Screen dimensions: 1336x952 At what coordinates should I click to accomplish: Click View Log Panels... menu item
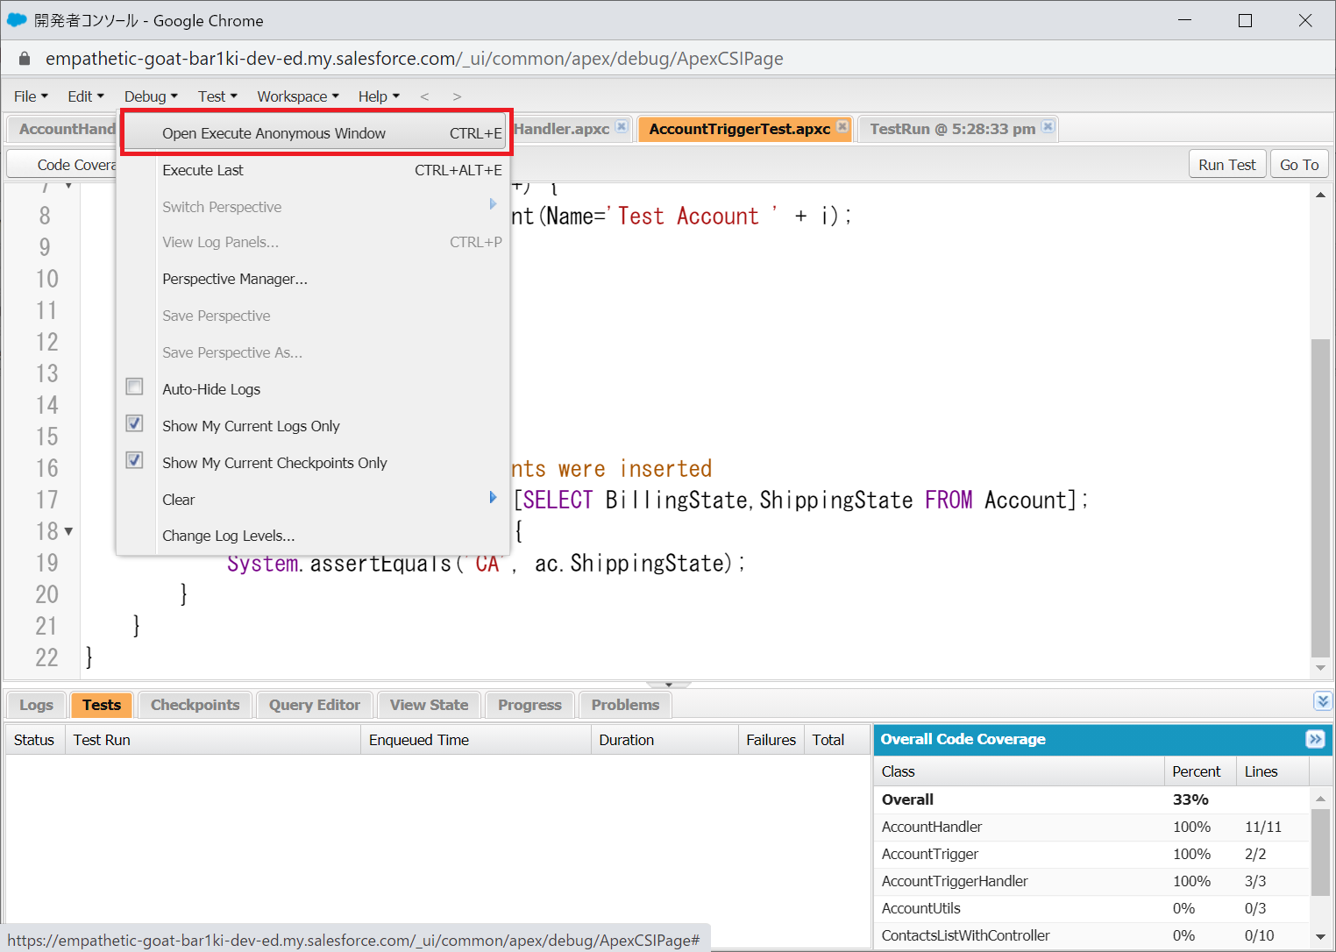pyautogui.click(x=313, y=242)
